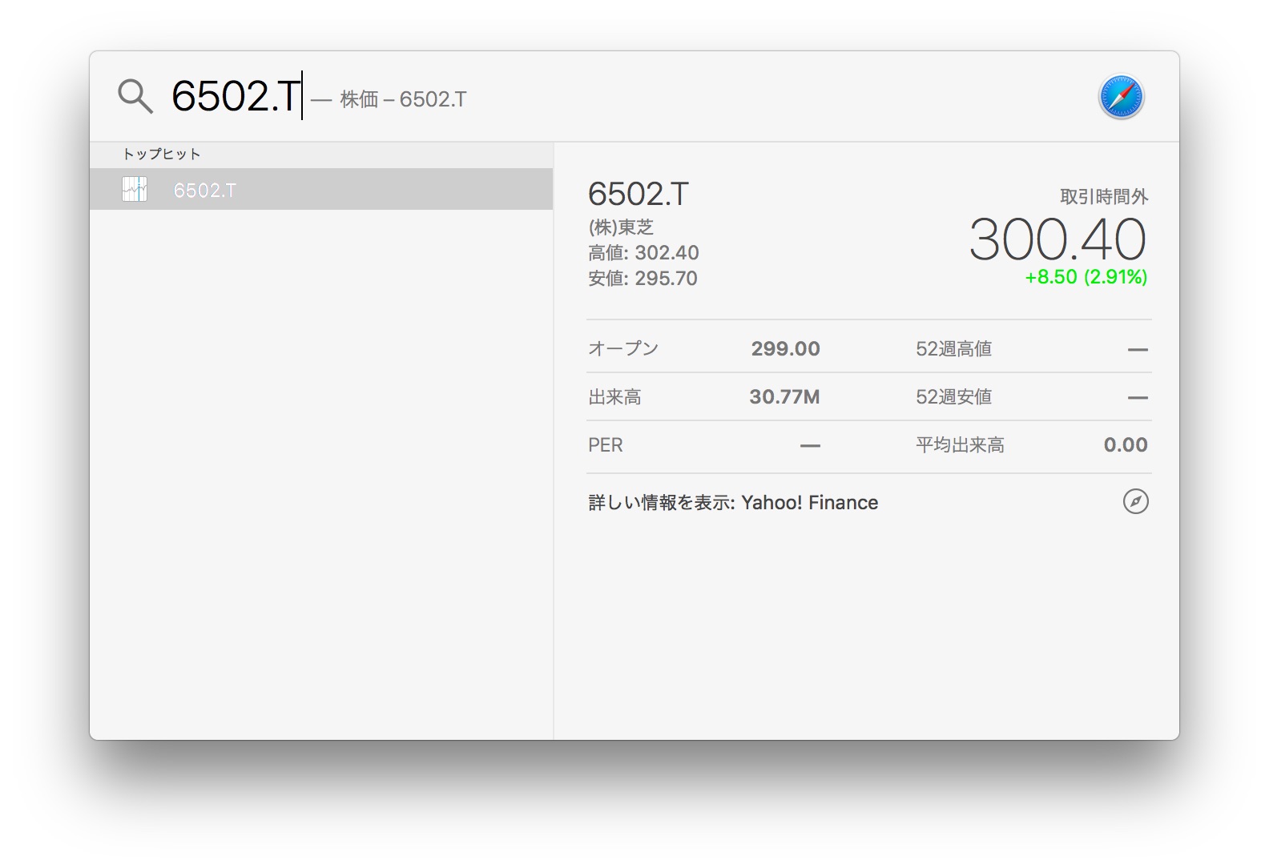Click the 高値: 302.40 line
This screenshot has height=868, width=1269.
click(643, 253)
